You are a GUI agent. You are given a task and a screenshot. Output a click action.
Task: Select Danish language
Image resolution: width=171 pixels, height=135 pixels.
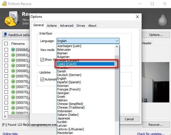86,71
